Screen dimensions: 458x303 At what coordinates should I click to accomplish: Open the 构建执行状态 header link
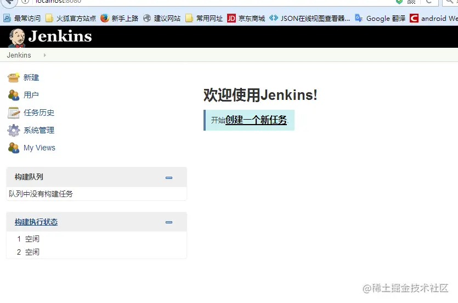36,222
